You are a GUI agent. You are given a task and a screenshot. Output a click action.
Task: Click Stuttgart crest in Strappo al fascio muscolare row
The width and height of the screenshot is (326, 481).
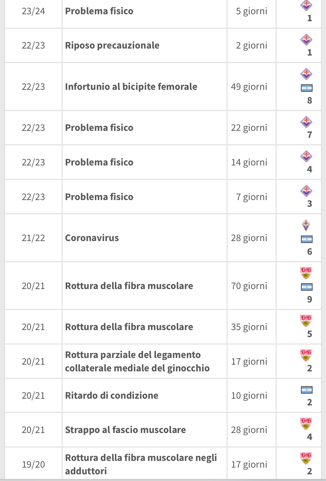point(306,424)
